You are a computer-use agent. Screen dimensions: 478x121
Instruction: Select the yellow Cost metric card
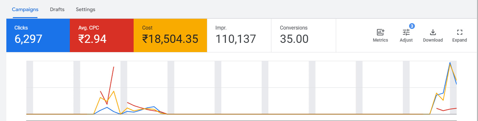coord(170,35)
